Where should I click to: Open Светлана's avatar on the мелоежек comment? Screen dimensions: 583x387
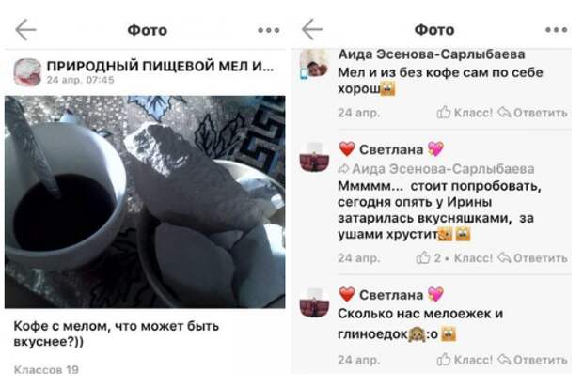[314, 302]
